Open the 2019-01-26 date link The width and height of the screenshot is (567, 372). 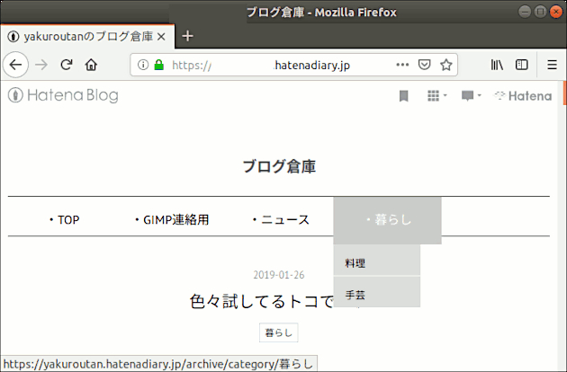pos(279,275)
